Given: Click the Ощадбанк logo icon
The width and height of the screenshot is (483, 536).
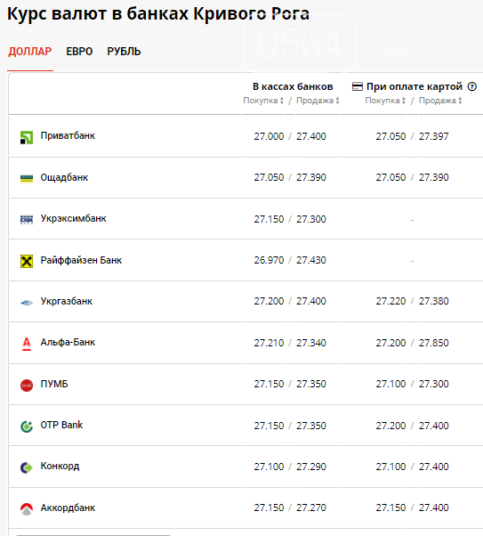Looking at the screenshot, I should 27,178.
